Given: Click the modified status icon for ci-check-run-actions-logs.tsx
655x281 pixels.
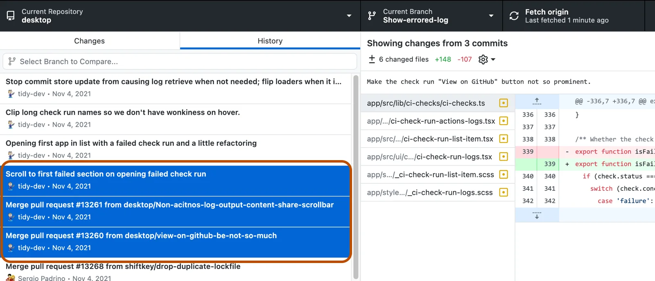Looking at the screenshot, I should (504, 121).
